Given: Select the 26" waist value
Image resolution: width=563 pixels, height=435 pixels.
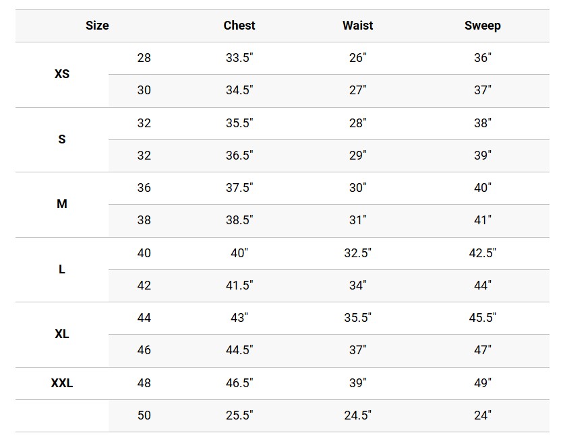Looking at the screenshot, I should (x=357, y=58).
